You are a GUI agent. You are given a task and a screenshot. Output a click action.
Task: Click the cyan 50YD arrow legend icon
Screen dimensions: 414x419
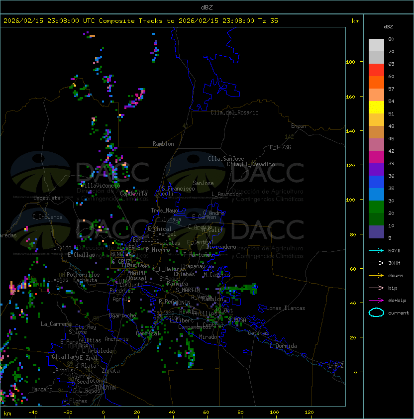click(376, 250)
